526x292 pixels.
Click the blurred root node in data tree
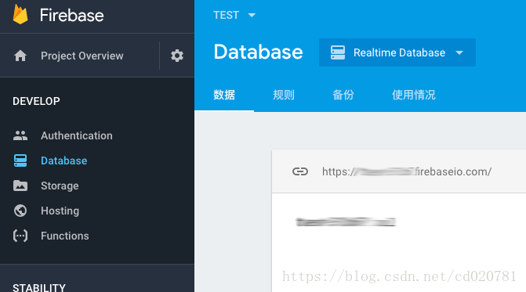click(346, 222)
